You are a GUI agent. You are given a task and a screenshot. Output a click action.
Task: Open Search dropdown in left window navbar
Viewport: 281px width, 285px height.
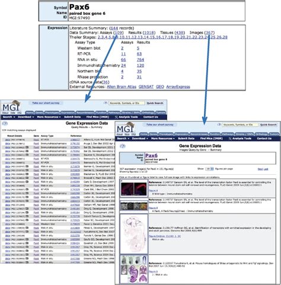pyautogui.click(x=9, y=117)
